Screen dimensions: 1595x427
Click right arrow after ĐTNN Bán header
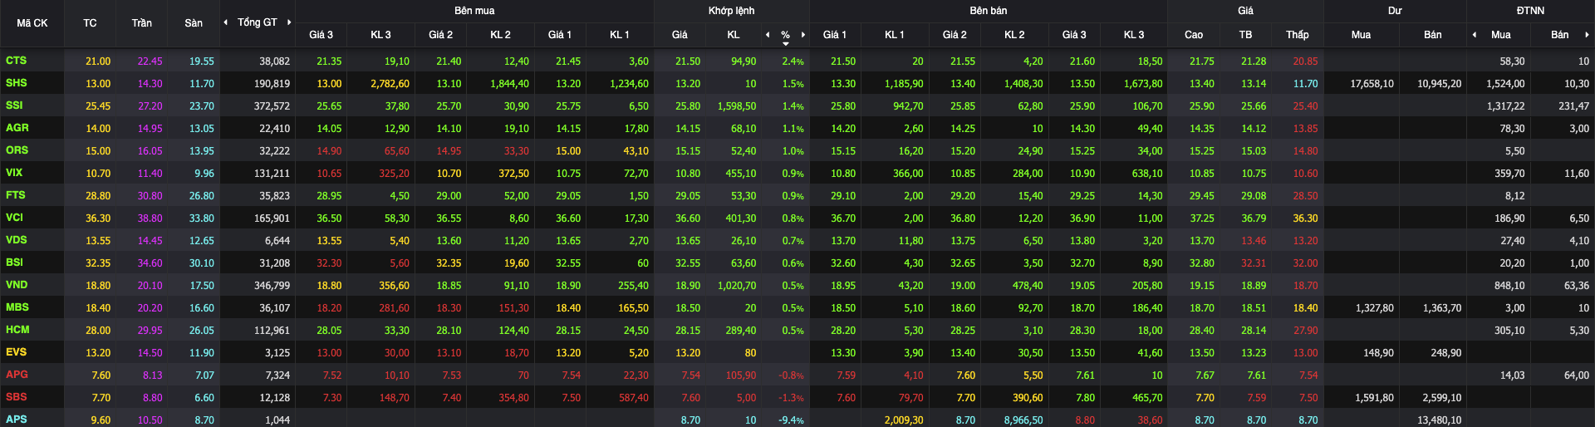tap(1587, 35)
